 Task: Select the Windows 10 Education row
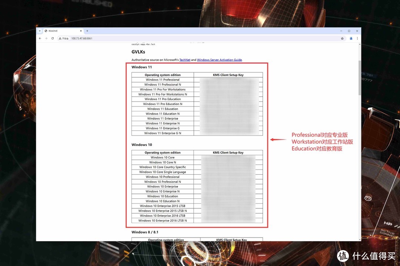point(197,196)
